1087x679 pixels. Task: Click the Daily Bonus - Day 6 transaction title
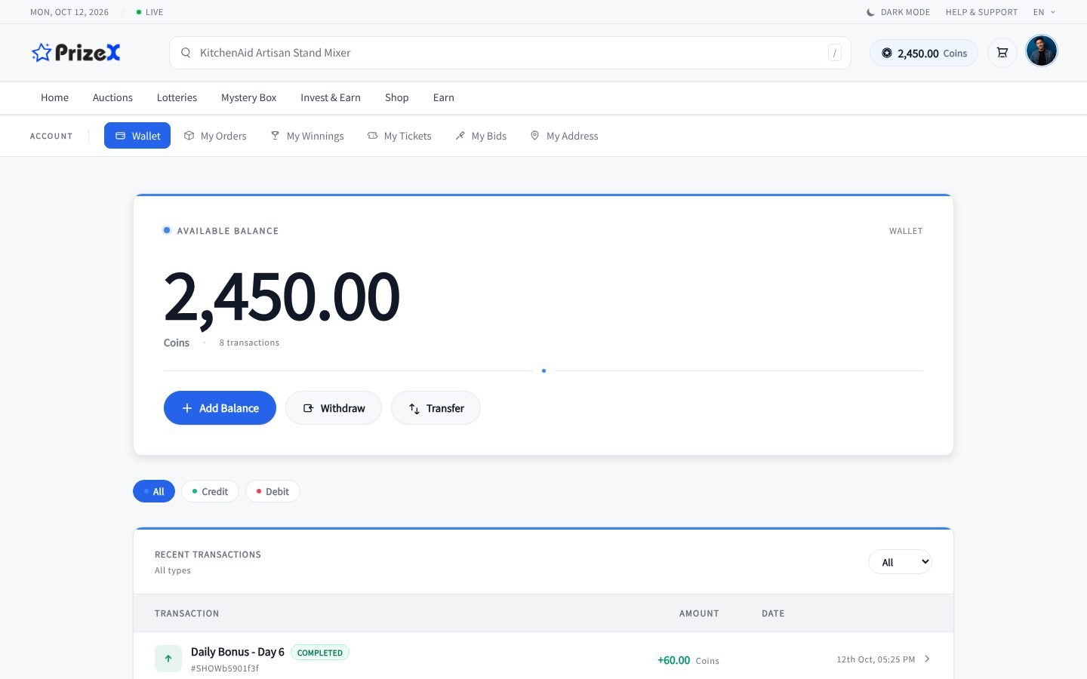(238, 652)
